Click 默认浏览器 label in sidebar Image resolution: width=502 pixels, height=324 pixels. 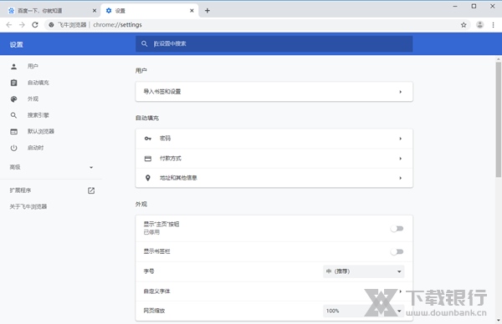tap(41, 131)
